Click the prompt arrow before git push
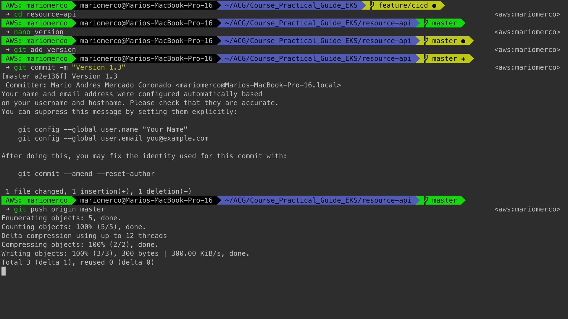Screen dimensions: 568x319 [x=7, y=209]
